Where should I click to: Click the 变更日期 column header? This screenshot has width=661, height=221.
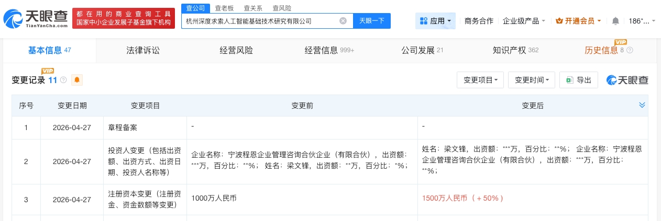click(72, 106)
